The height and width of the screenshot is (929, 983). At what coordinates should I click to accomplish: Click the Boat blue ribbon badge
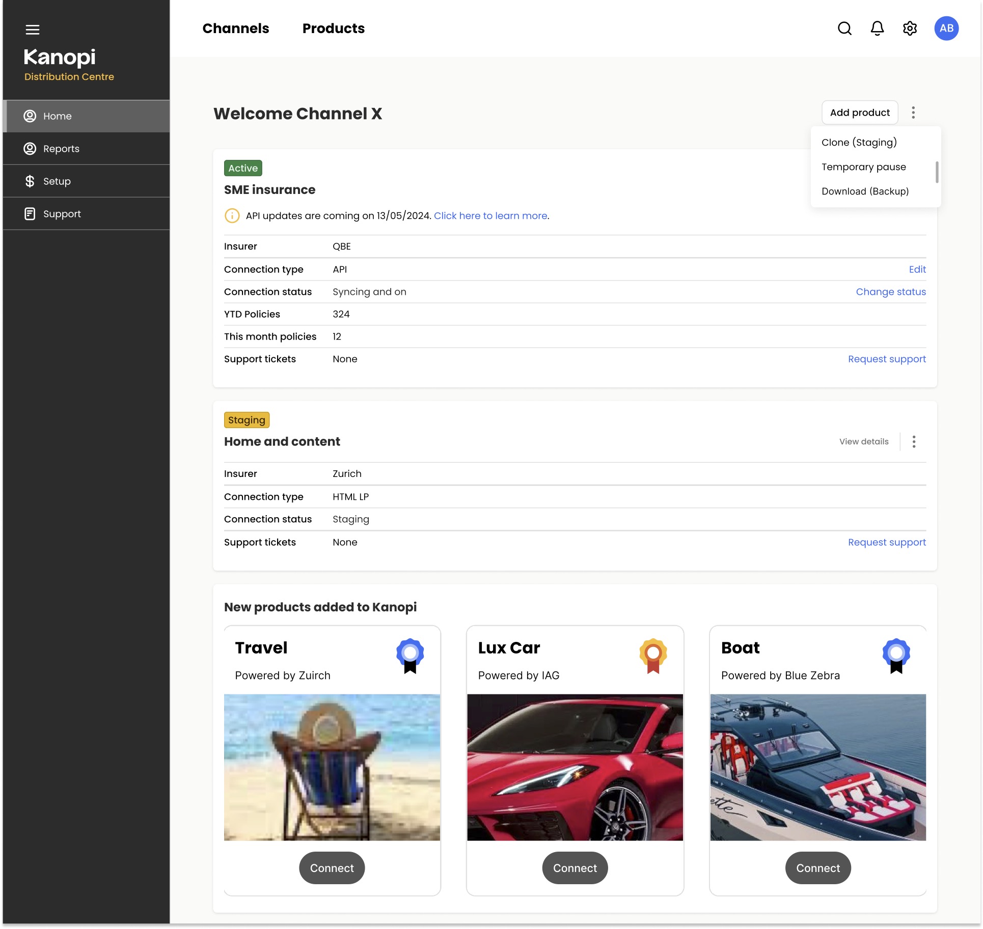pos(896,656)
